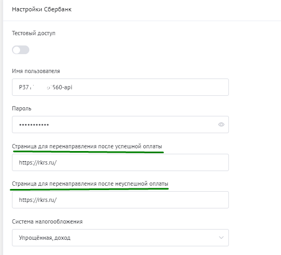Click the Пароль label above the field
Viewport: 281px width, 255px height.
click(22, 108)
